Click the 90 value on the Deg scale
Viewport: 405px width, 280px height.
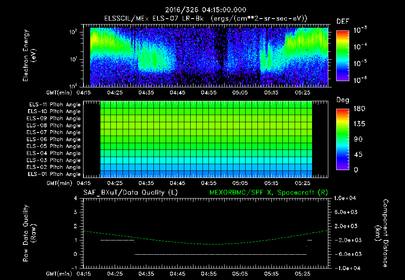[358, 139]
